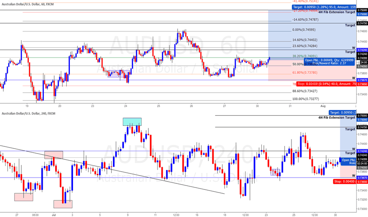
Task: Select the -14.60%(0.74787) Fibonacci level label
Action: tap(305, 20)
